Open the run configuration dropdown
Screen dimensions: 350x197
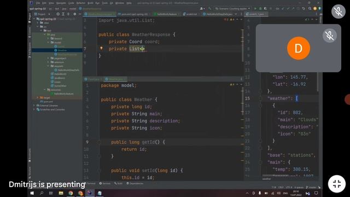[232, 9]
